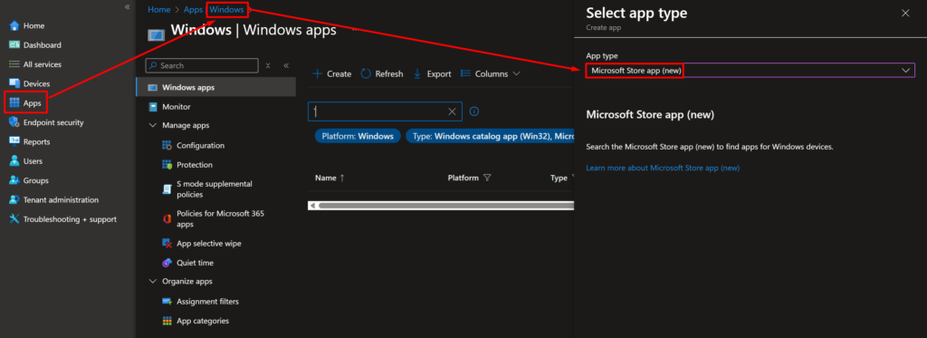Open Learn more about Microsoft Store app link
Image resolution: width=927 pixels, height=338 pixels.
(663, 169)
